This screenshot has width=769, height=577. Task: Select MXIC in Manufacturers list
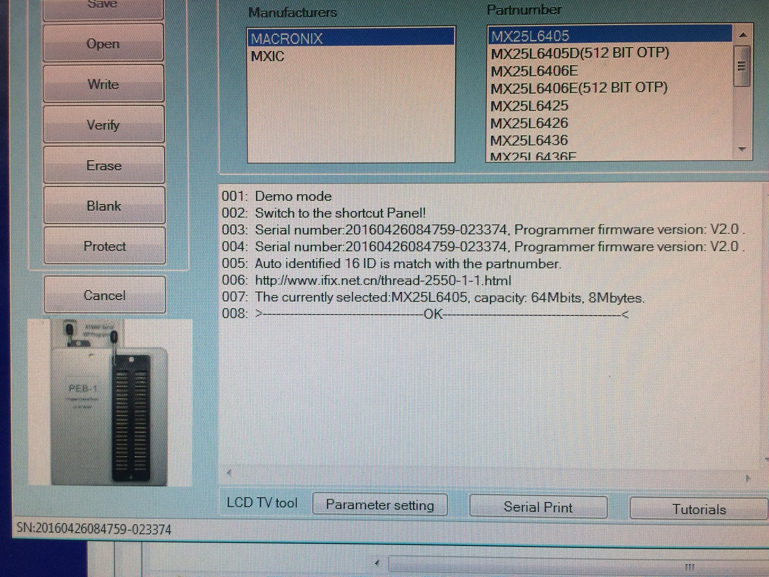coord(351,56)
